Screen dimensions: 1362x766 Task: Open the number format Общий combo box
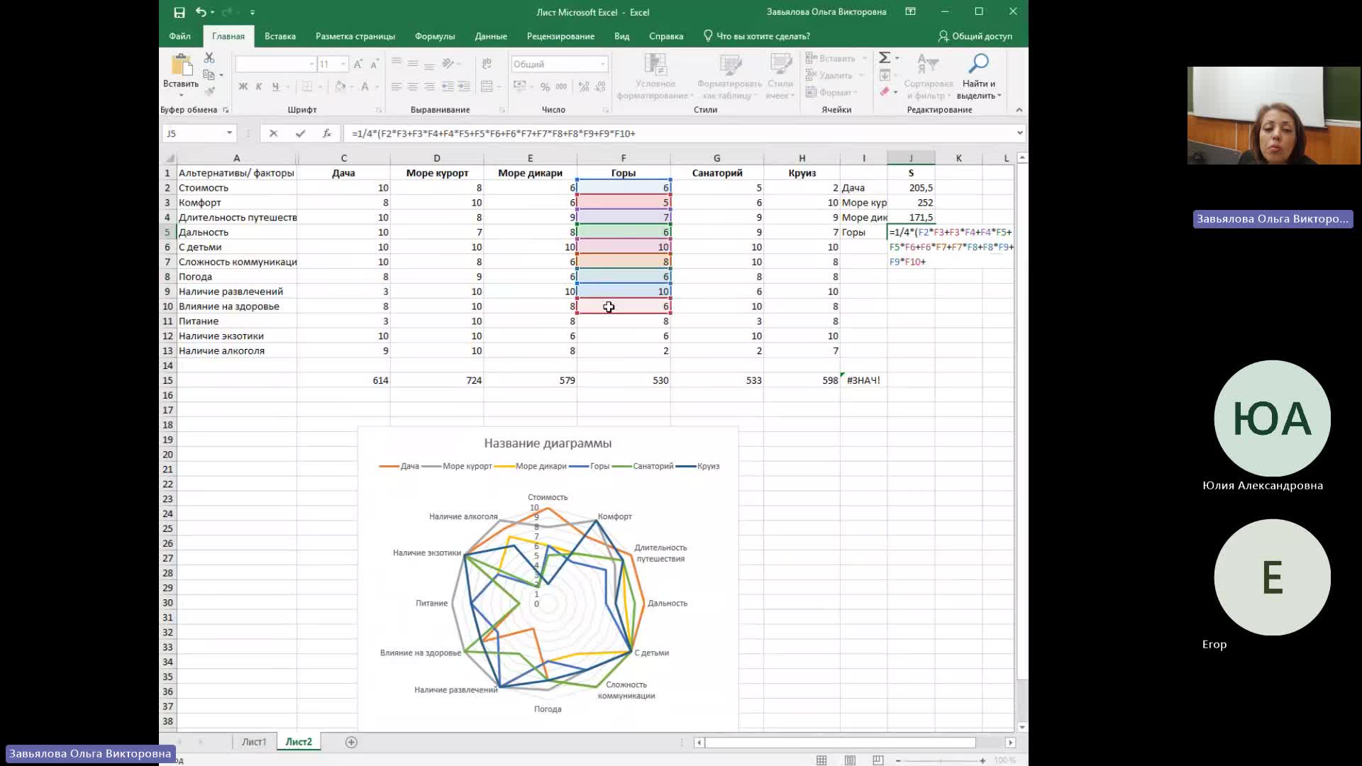(x=559, y=64)
